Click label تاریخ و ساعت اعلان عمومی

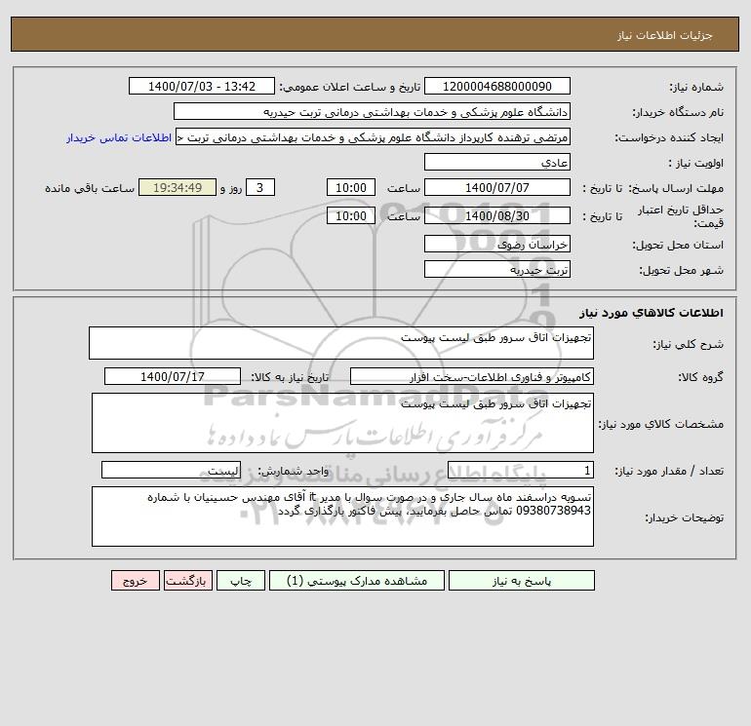click(x=349, y=87)
